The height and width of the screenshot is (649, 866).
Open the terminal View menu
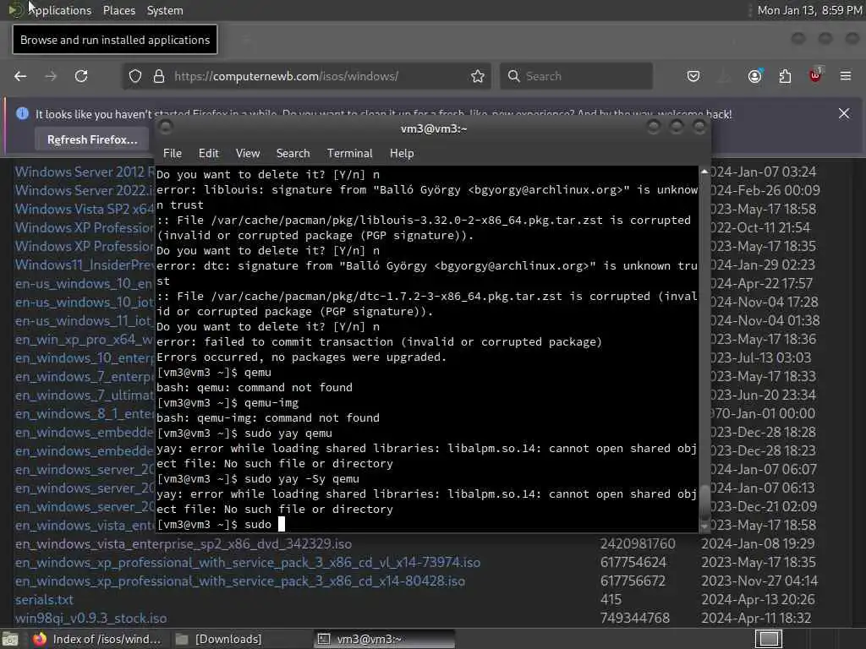248,154
